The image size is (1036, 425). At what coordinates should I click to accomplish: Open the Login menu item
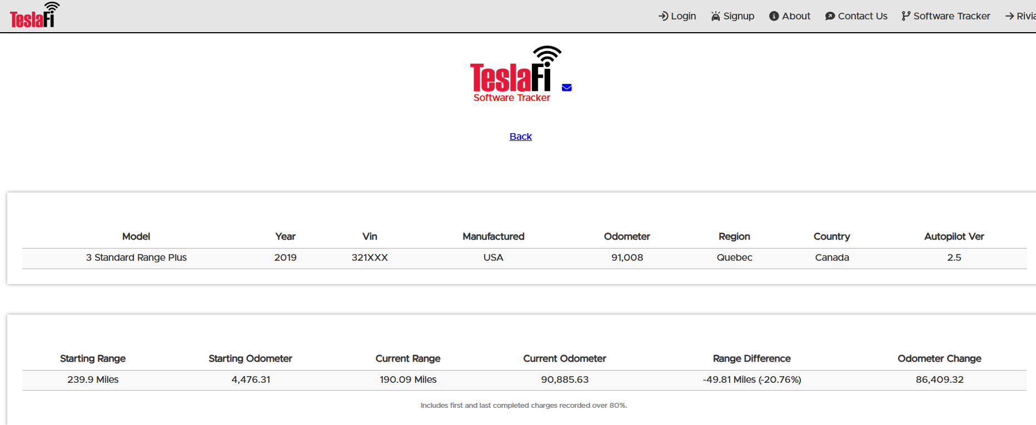[x=677, y=16]
